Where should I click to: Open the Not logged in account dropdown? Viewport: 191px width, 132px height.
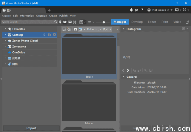point(160,10)
